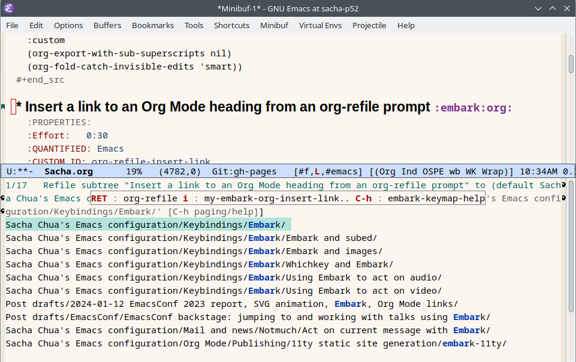
Task: Click the Sacha.org buffer name in mode line
Action: (69, 171)
